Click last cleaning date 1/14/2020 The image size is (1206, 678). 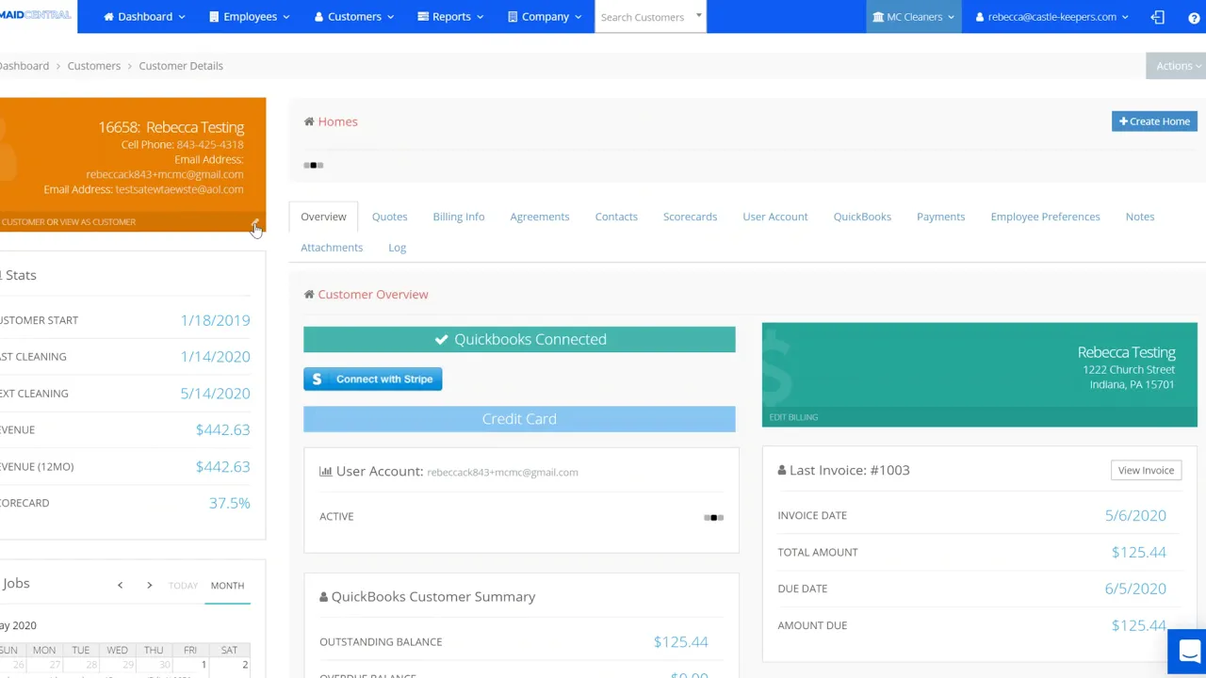click(x=215, y=357)
